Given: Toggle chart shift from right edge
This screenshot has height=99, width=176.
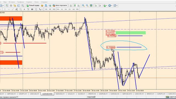Looking at the screenshot, I should (100, 5).
